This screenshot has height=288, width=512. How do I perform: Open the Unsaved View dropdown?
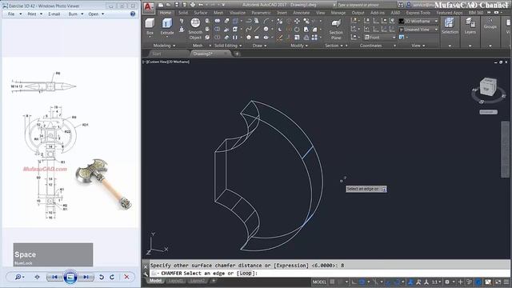click(418, 30)
